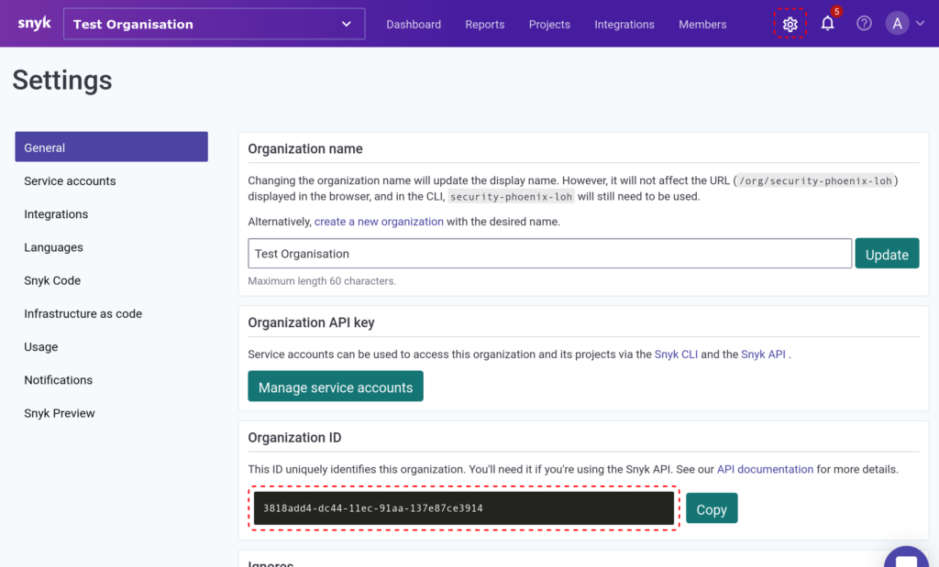Expand the account dropdown arrow
The width and height of the screenshot is (939, 567).
click(921, 23)
